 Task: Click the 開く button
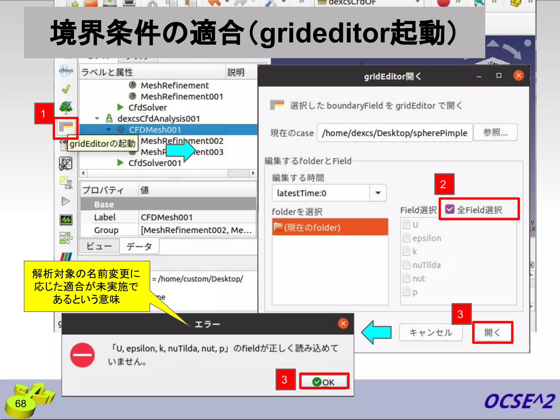pyautogui.click(x=492, y=332)
